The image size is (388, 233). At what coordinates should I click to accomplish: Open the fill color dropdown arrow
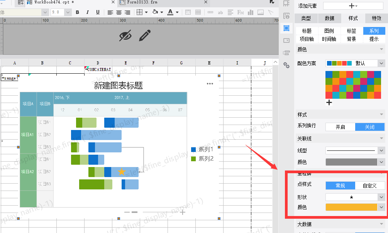162,12
